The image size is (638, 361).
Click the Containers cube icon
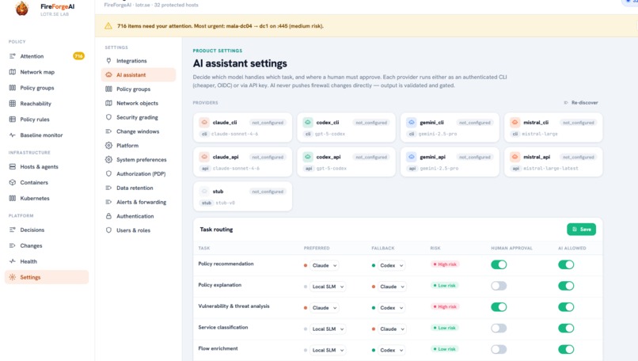12,182
